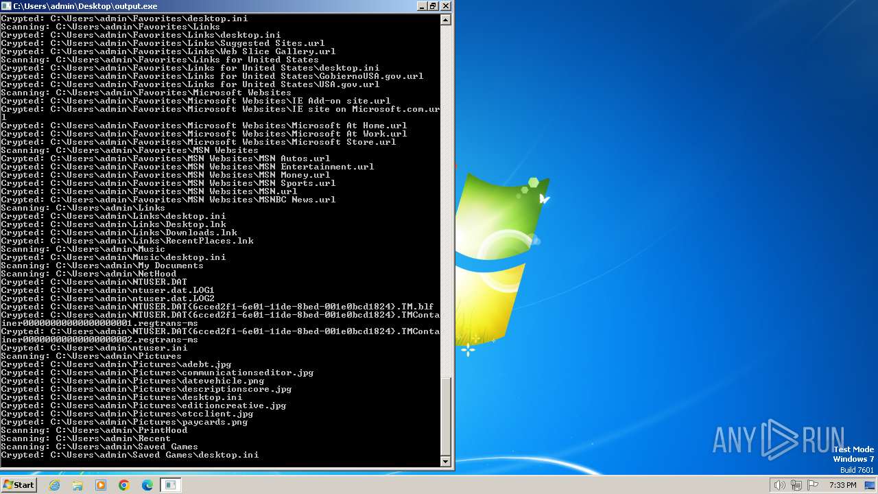Click the line ending with USA.gov.url
This screenshot has width=878, height=494.
190,84
